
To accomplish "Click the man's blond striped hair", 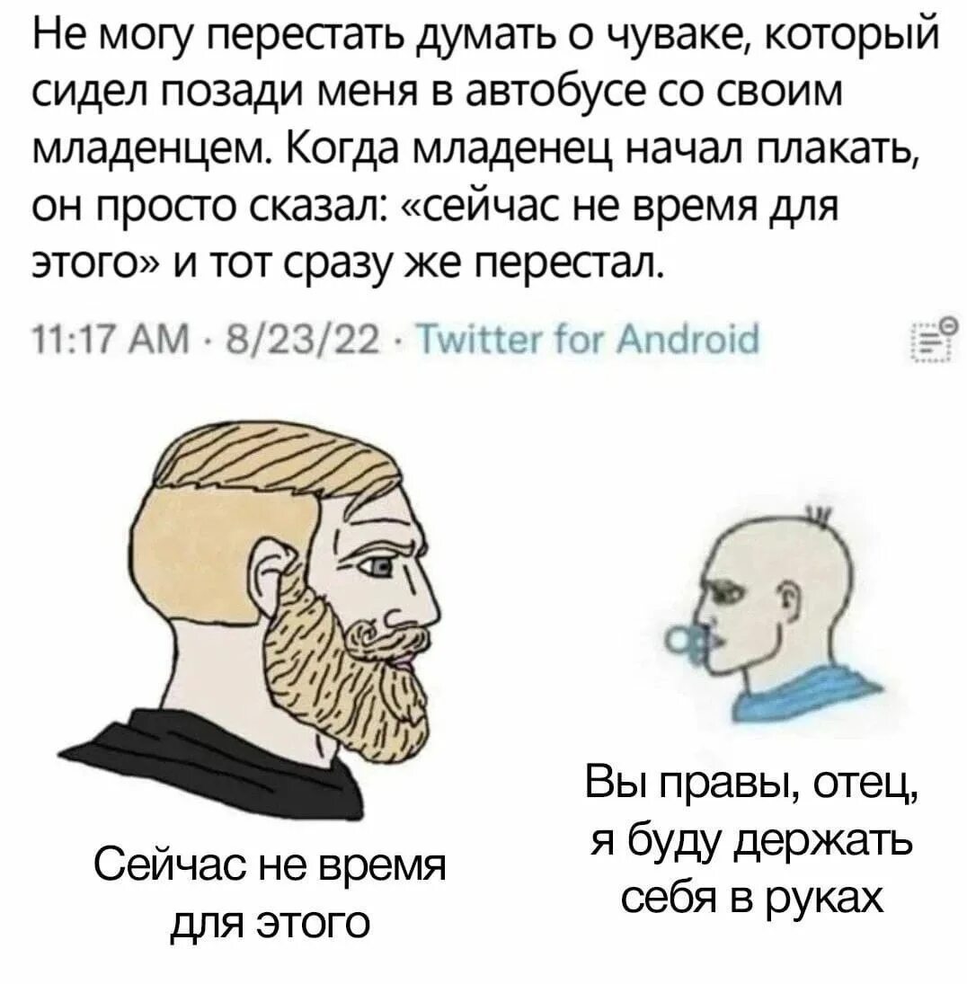I will (263, 483).
